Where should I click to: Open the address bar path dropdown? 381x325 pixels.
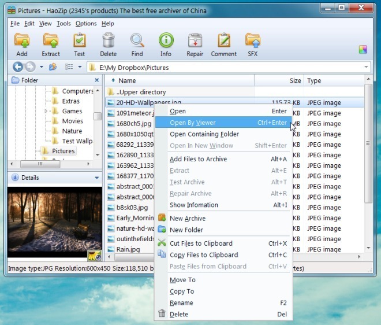(366, 68)
